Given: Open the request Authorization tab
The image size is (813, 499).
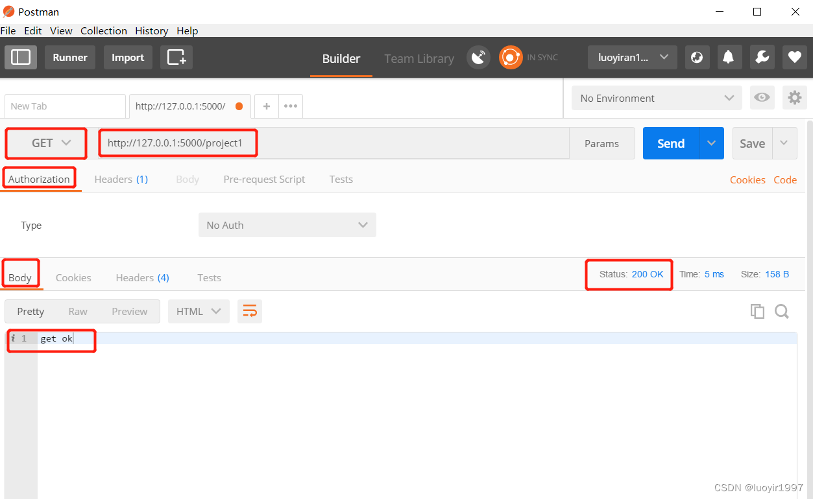Looking at the screenshot, I should 39,179.
